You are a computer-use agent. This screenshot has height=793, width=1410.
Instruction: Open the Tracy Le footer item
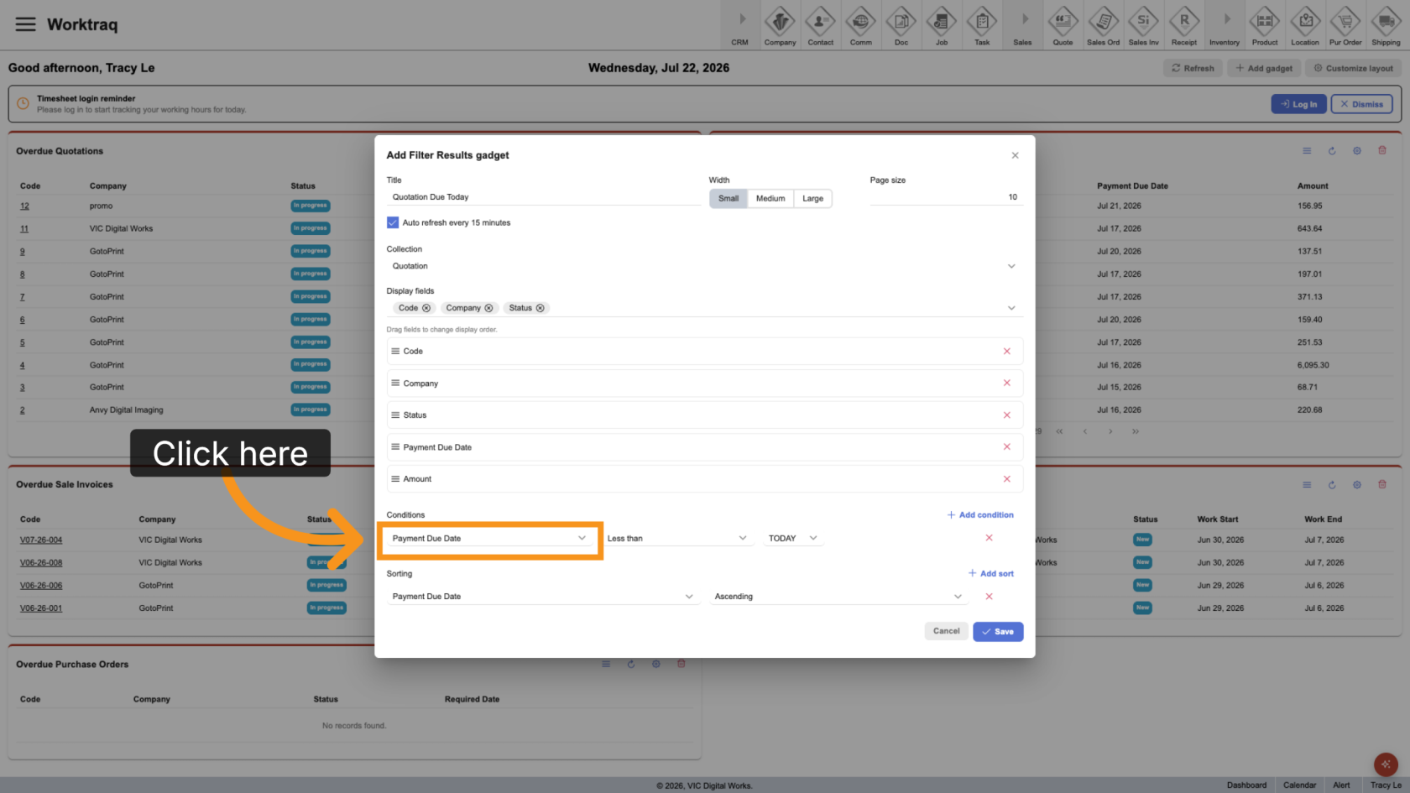pyautogui.click(x=1386, y=785)
